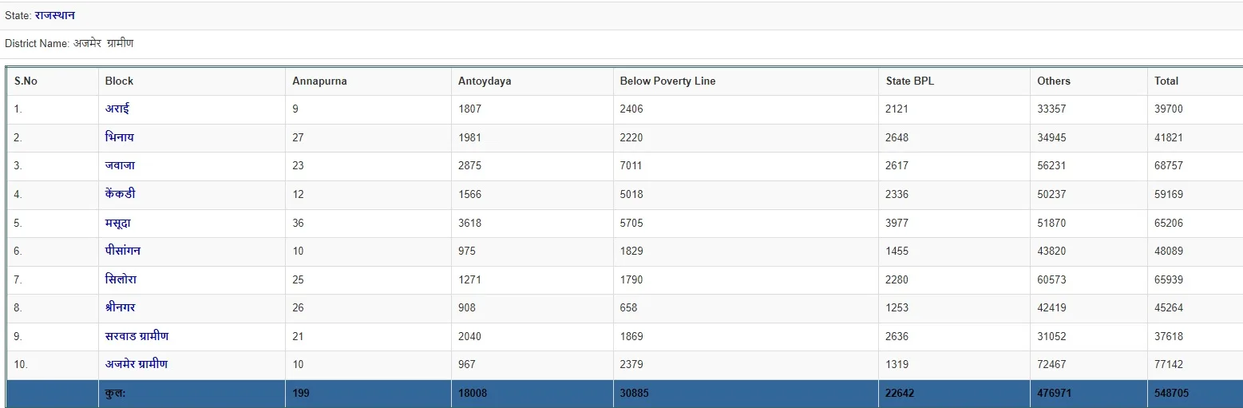Click the State BPL total 22642
The height and width of the screenshot is (408, 1243).
[901, 394]
